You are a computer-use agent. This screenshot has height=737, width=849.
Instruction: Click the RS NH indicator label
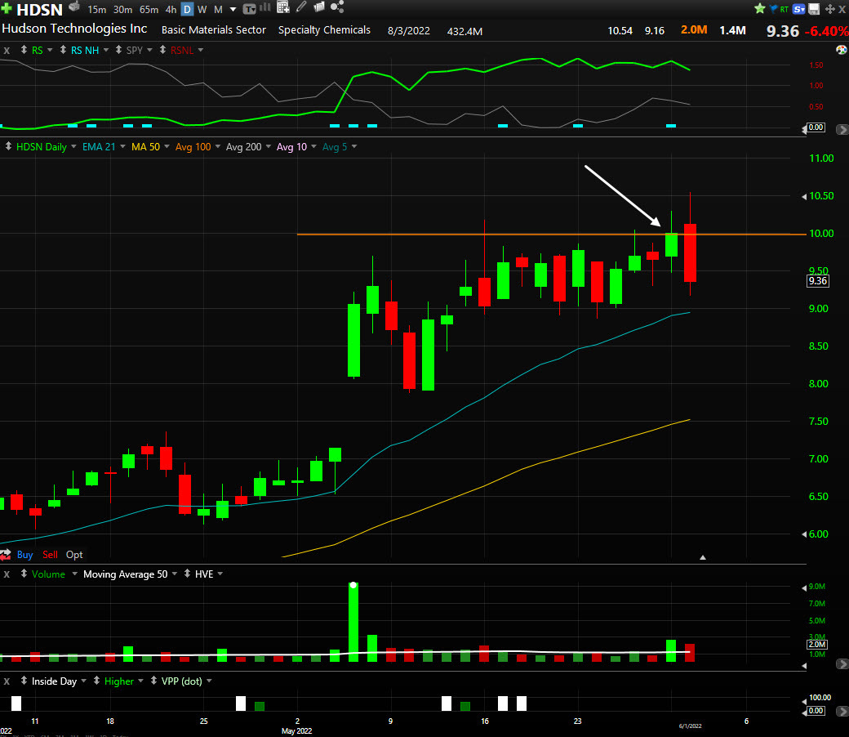click(x=85, y=51)
